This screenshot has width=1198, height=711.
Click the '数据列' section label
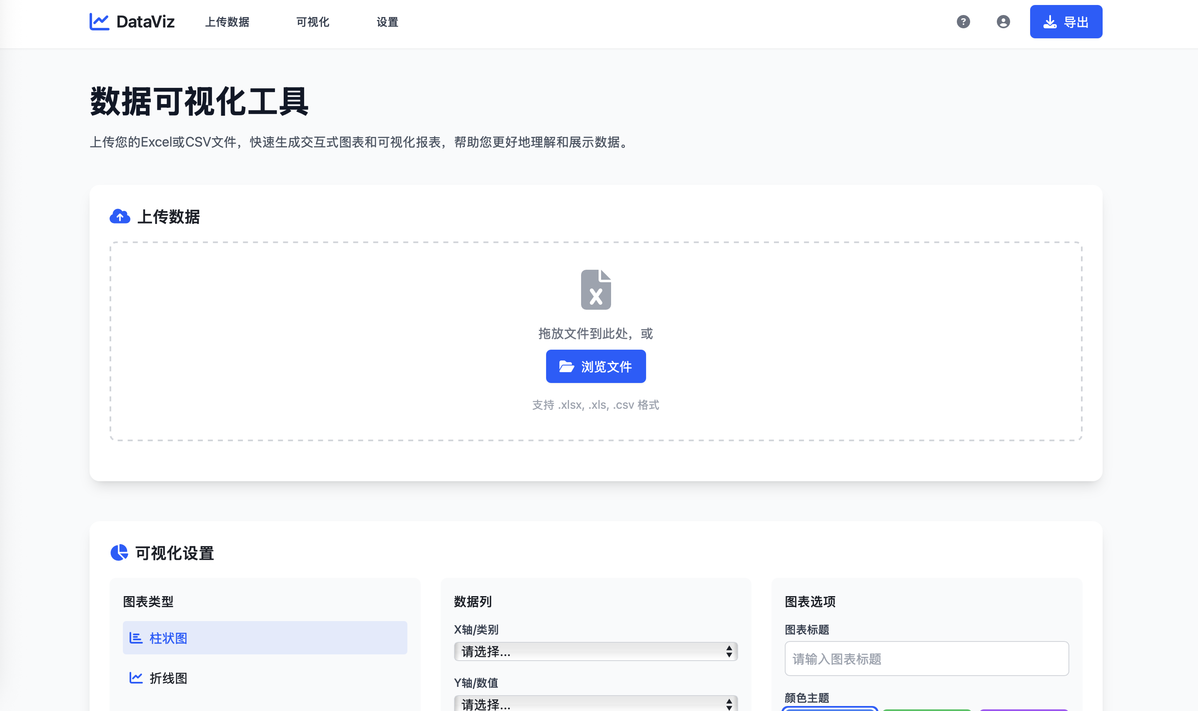pos(473,601)
